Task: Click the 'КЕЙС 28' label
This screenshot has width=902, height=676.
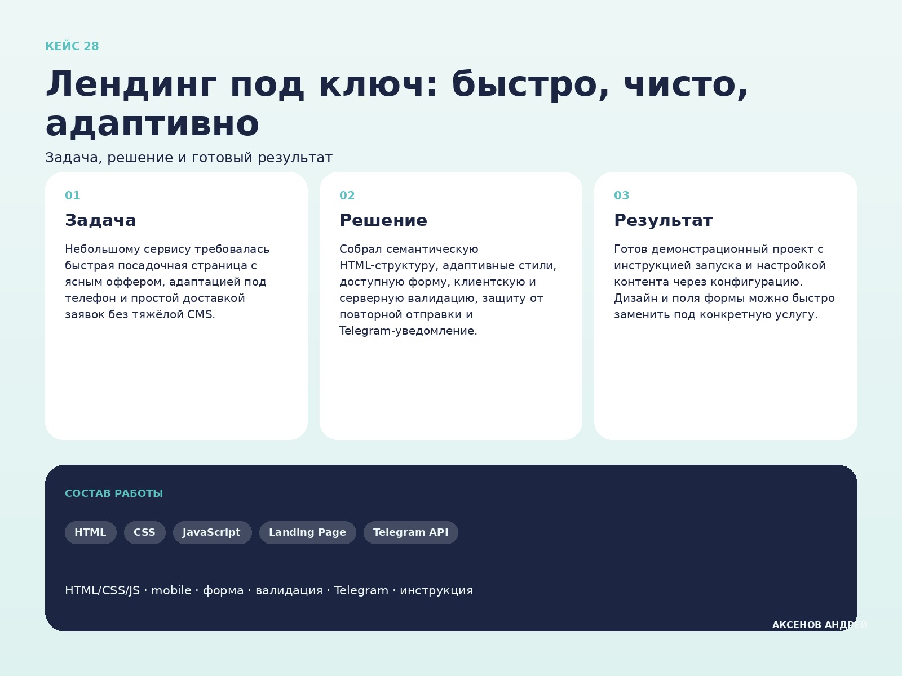Action: click(72, 46)
